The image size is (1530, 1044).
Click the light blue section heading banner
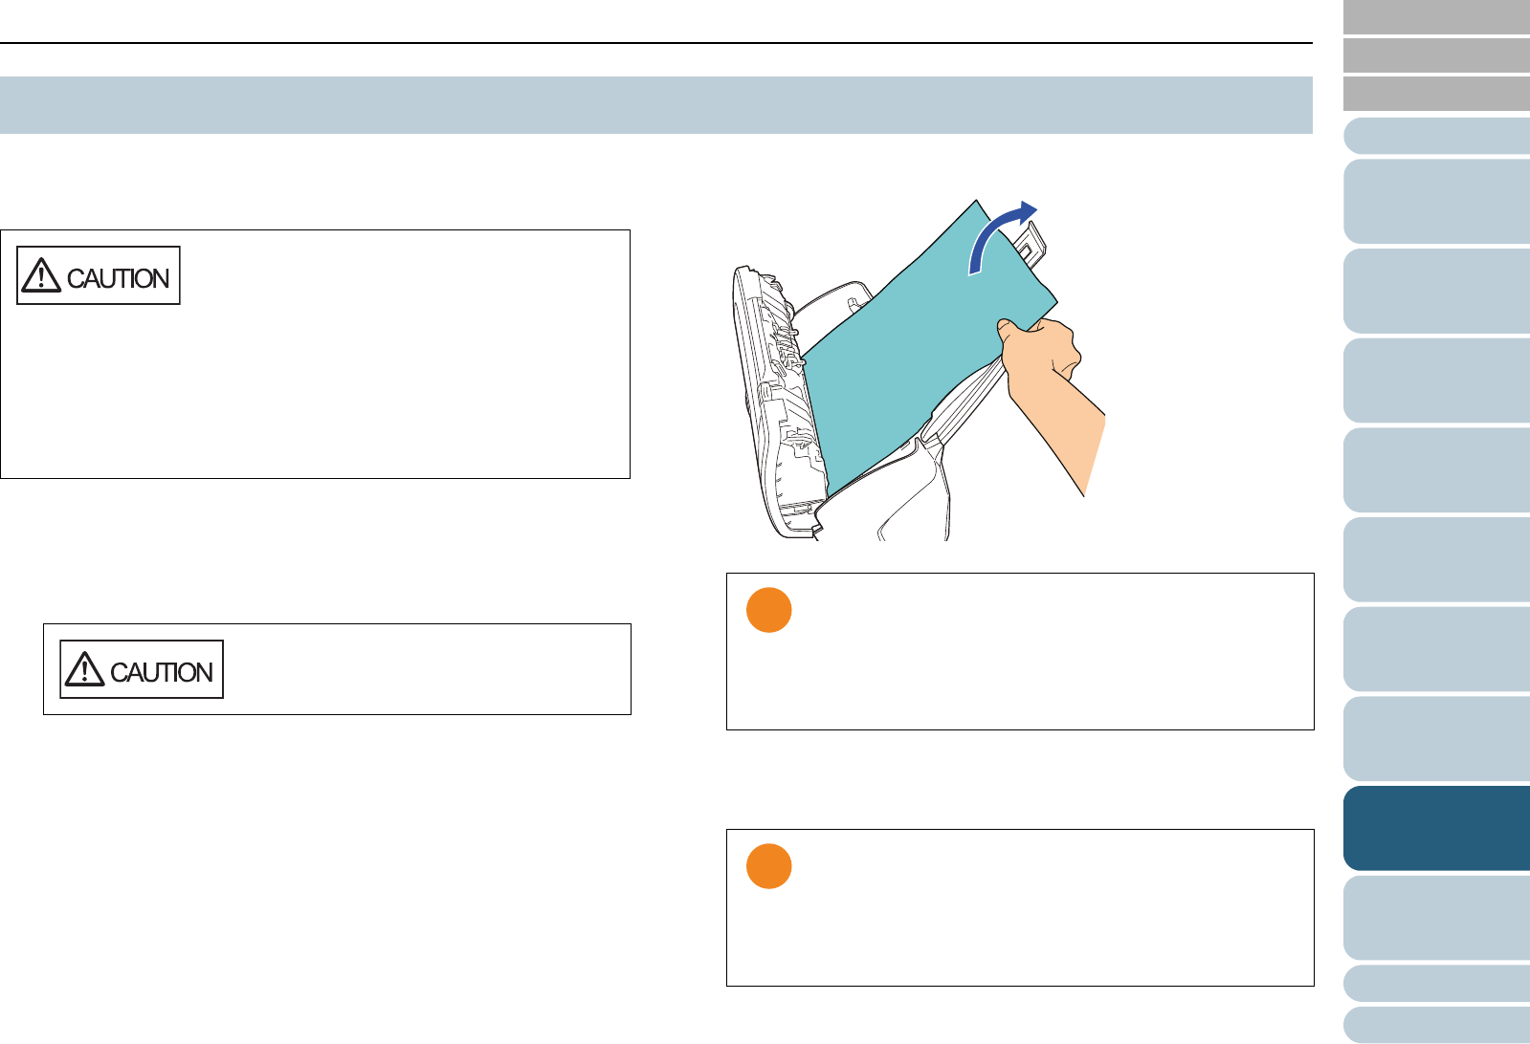[x=655, y=105]
